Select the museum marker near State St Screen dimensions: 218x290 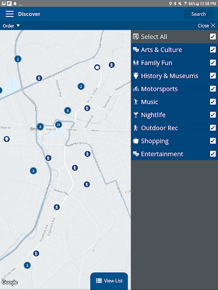click(x=7, y=139)
